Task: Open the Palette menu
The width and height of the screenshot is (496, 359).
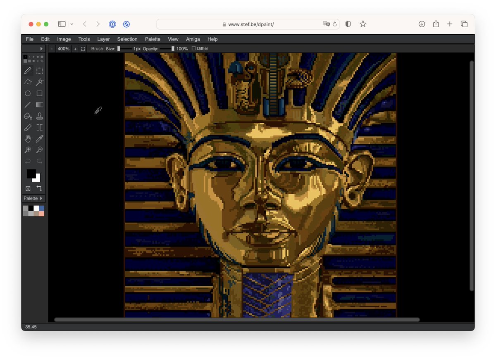Action: 153,39
